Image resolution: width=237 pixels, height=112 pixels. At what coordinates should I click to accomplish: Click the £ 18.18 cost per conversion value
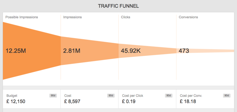point(188,101)
